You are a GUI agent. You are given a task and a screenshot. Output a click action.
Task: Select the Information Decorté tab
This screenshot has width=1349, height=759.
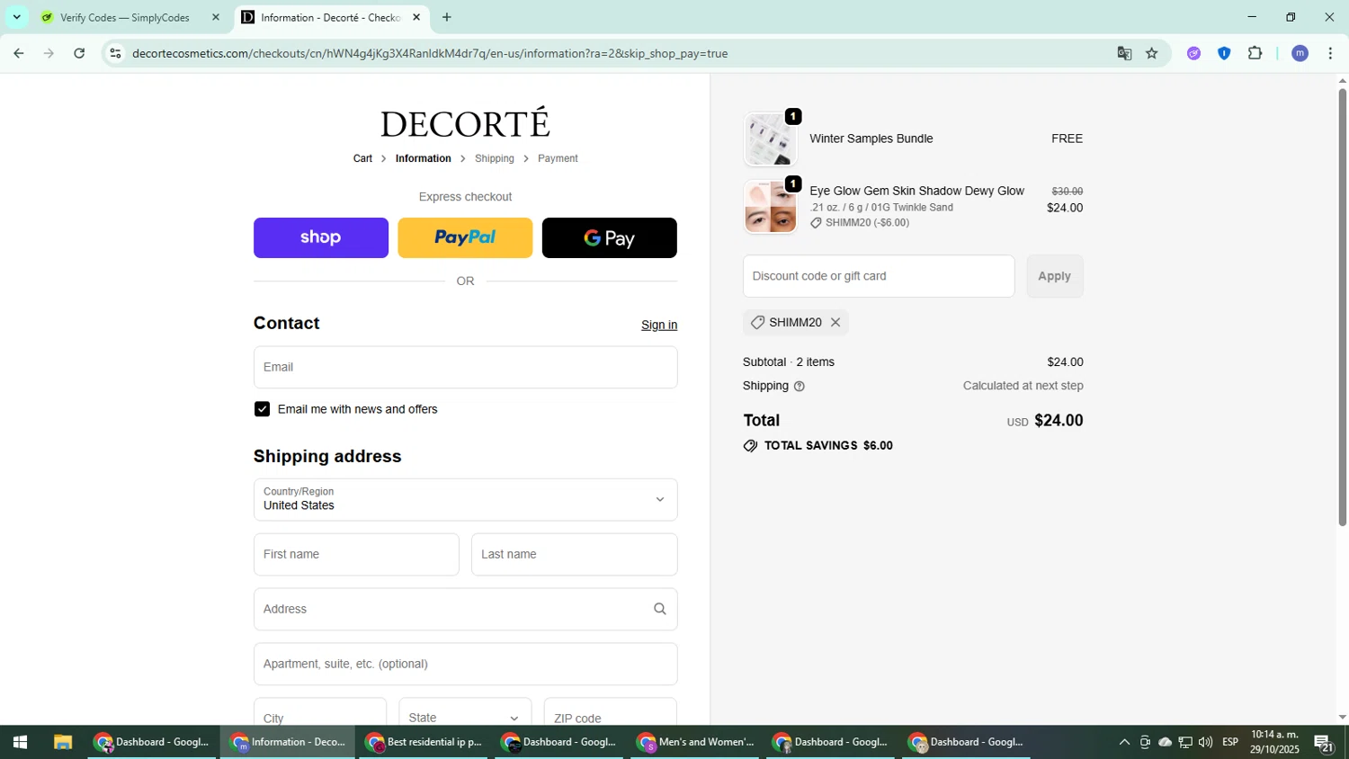click(331, 17)
